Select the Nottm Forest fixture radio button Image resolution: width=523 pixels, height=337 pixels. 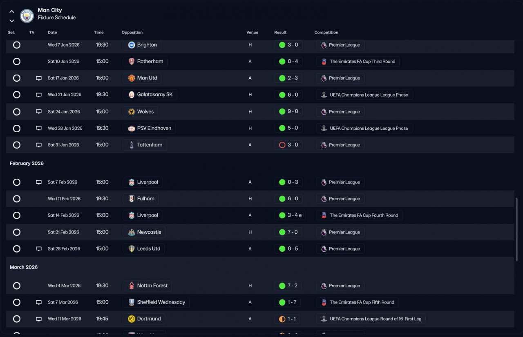[17, 286]
